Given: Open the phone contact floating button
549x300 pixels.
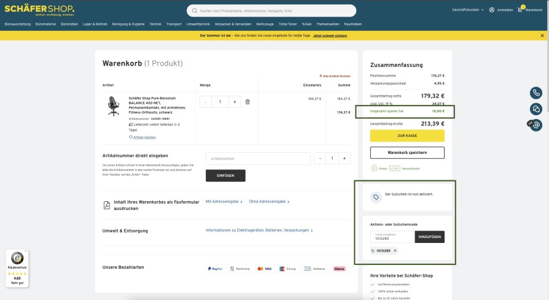Looking at the screenshot, I should [536, 93].
